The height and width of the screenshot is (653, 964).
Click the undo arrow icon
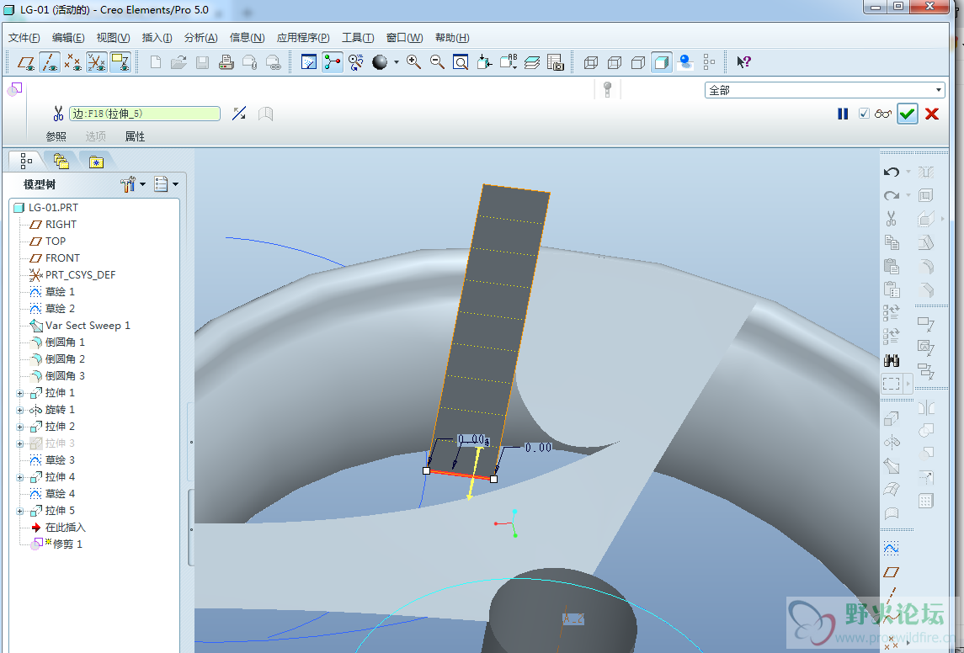point(892,172)
